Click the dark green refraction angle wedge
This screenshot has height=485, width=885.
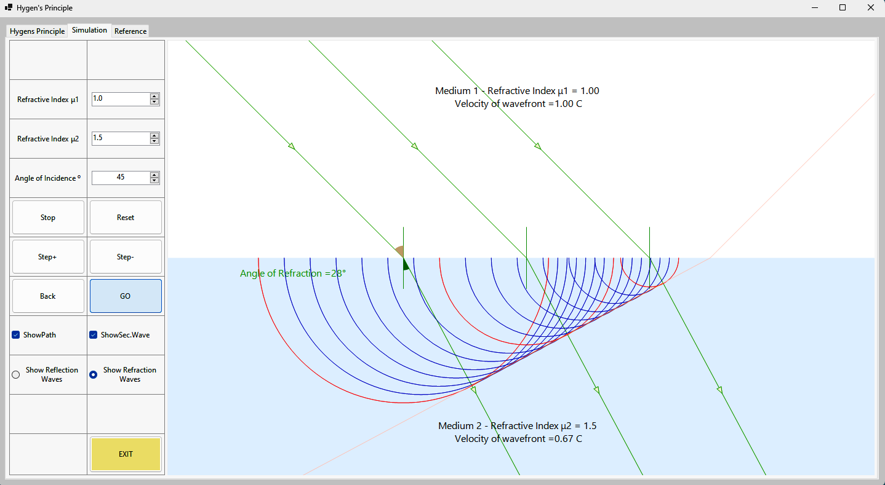coord(406,265)
